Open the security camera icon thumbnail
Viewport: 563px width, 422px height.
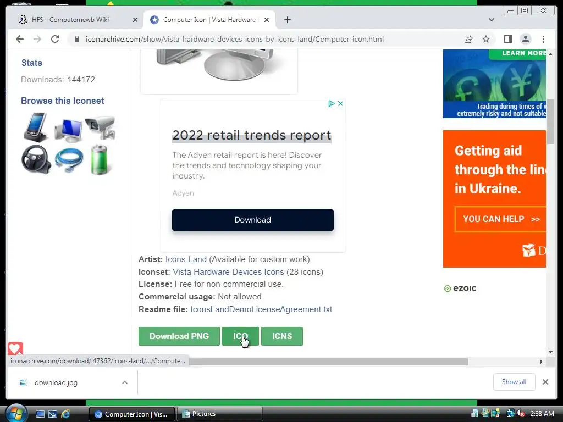click(x=101, y=127)
